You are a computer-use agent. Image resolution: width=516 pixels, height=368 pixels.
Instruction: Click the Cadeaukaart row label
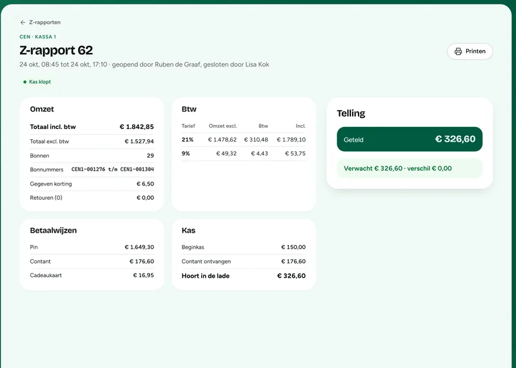tap(46, 275)
